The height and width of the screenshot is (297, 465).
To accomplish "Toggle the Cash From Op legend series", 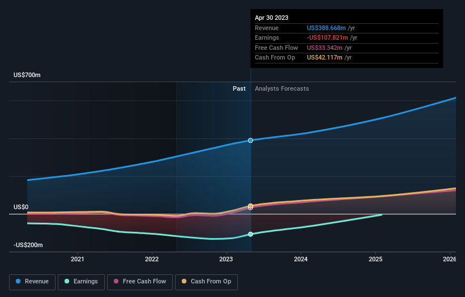I will [206, 282].
